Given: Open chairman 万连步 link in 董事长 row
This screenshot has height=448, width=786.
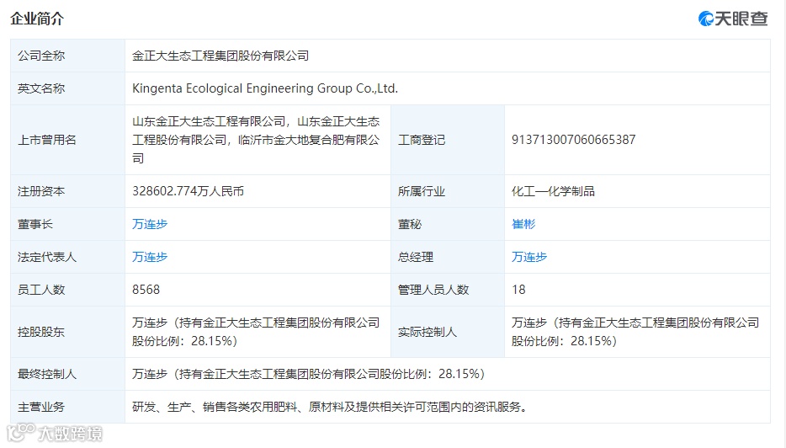Looking at the screenshot, I should click(150, 224).
